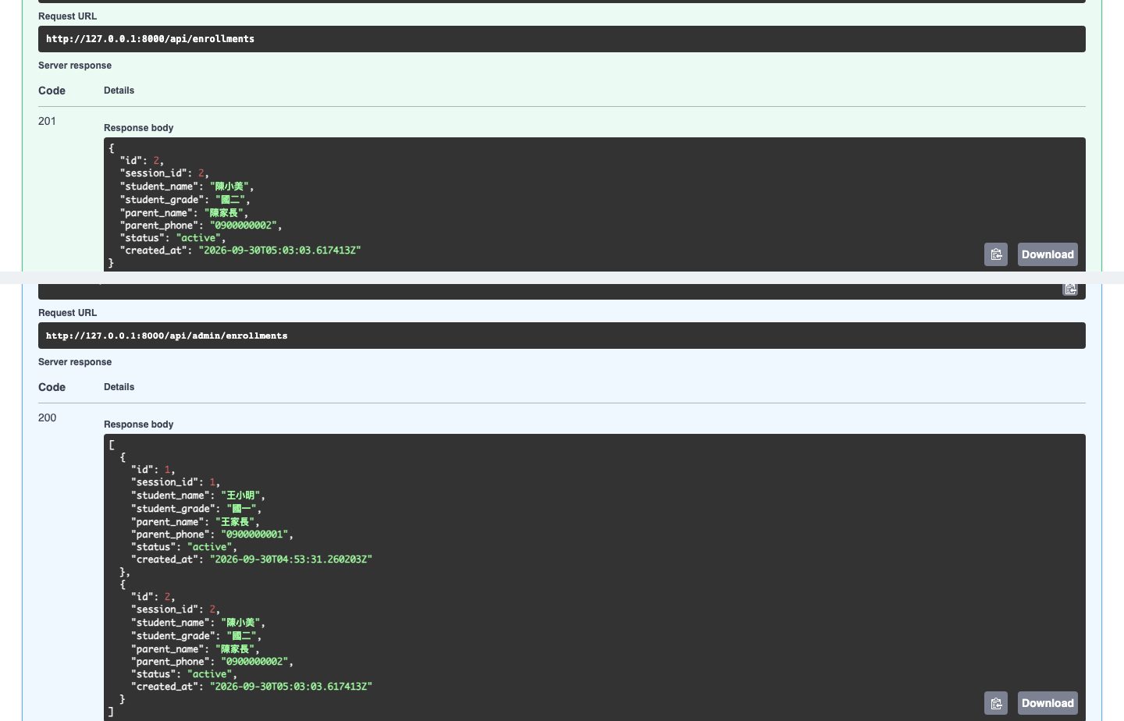Click "陳小美" in the 200 admin response list
Screen dimensions: 1124x721
tap(240, 623)
